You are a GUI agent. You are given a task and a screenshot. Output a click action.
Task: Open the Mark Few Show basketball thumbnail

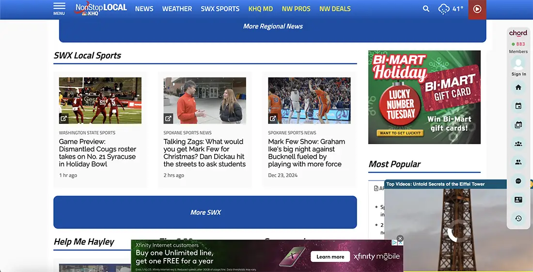(309, 101)
